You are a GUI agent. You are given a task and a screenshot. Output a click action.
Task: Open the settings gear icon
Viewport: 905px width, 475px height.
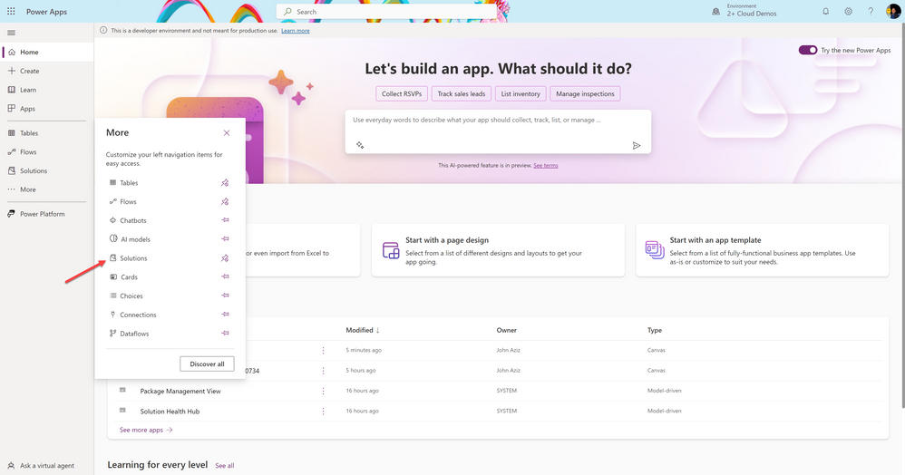click(x=849, y=12)
